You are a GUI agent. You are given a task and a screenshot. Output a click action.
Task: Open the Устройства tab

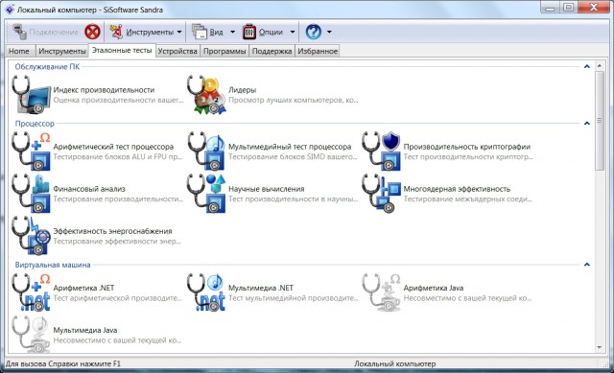[x=177, y=51]
